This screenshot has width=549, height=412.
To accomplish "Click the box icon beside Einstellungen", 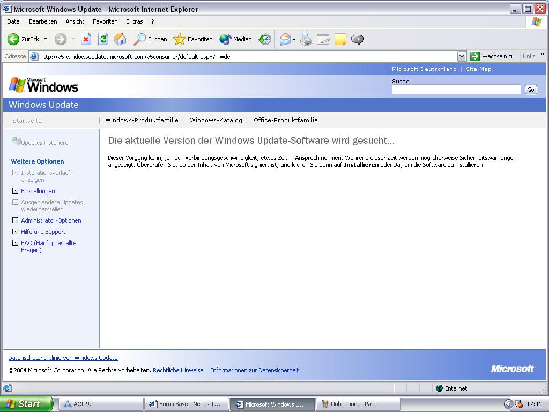I will pyautogui.click(x=15, y=190).
